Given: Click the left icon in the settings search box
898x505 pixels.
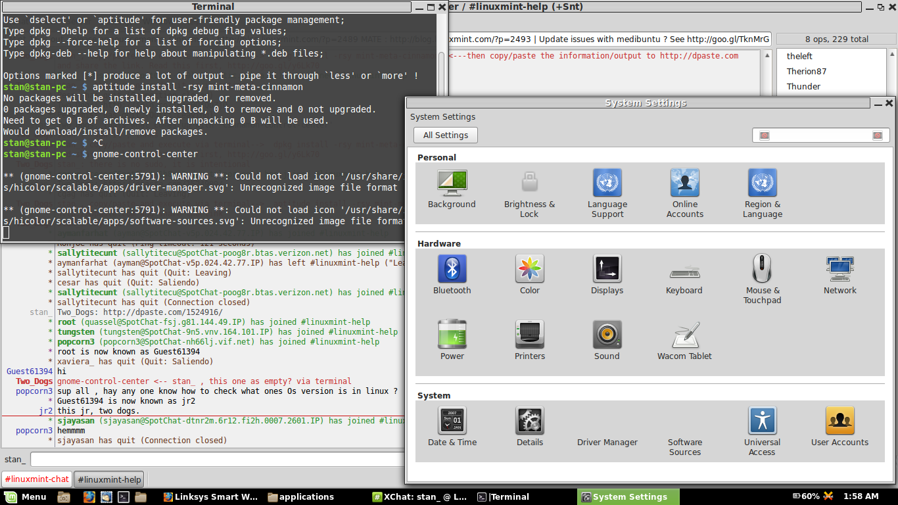Looking at the screenshot, I should click(x=764, y=135).
